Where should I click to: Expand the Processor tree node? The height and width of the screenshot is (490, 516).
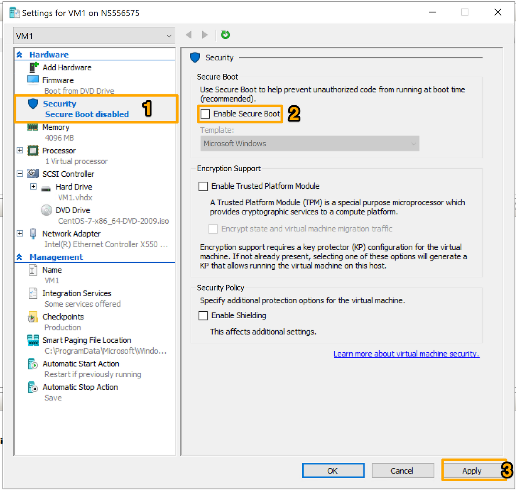[20, 150]
